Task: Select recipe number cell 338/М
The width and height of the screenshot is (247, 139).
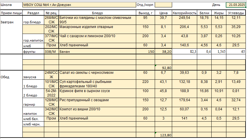Action: point(52,52)
